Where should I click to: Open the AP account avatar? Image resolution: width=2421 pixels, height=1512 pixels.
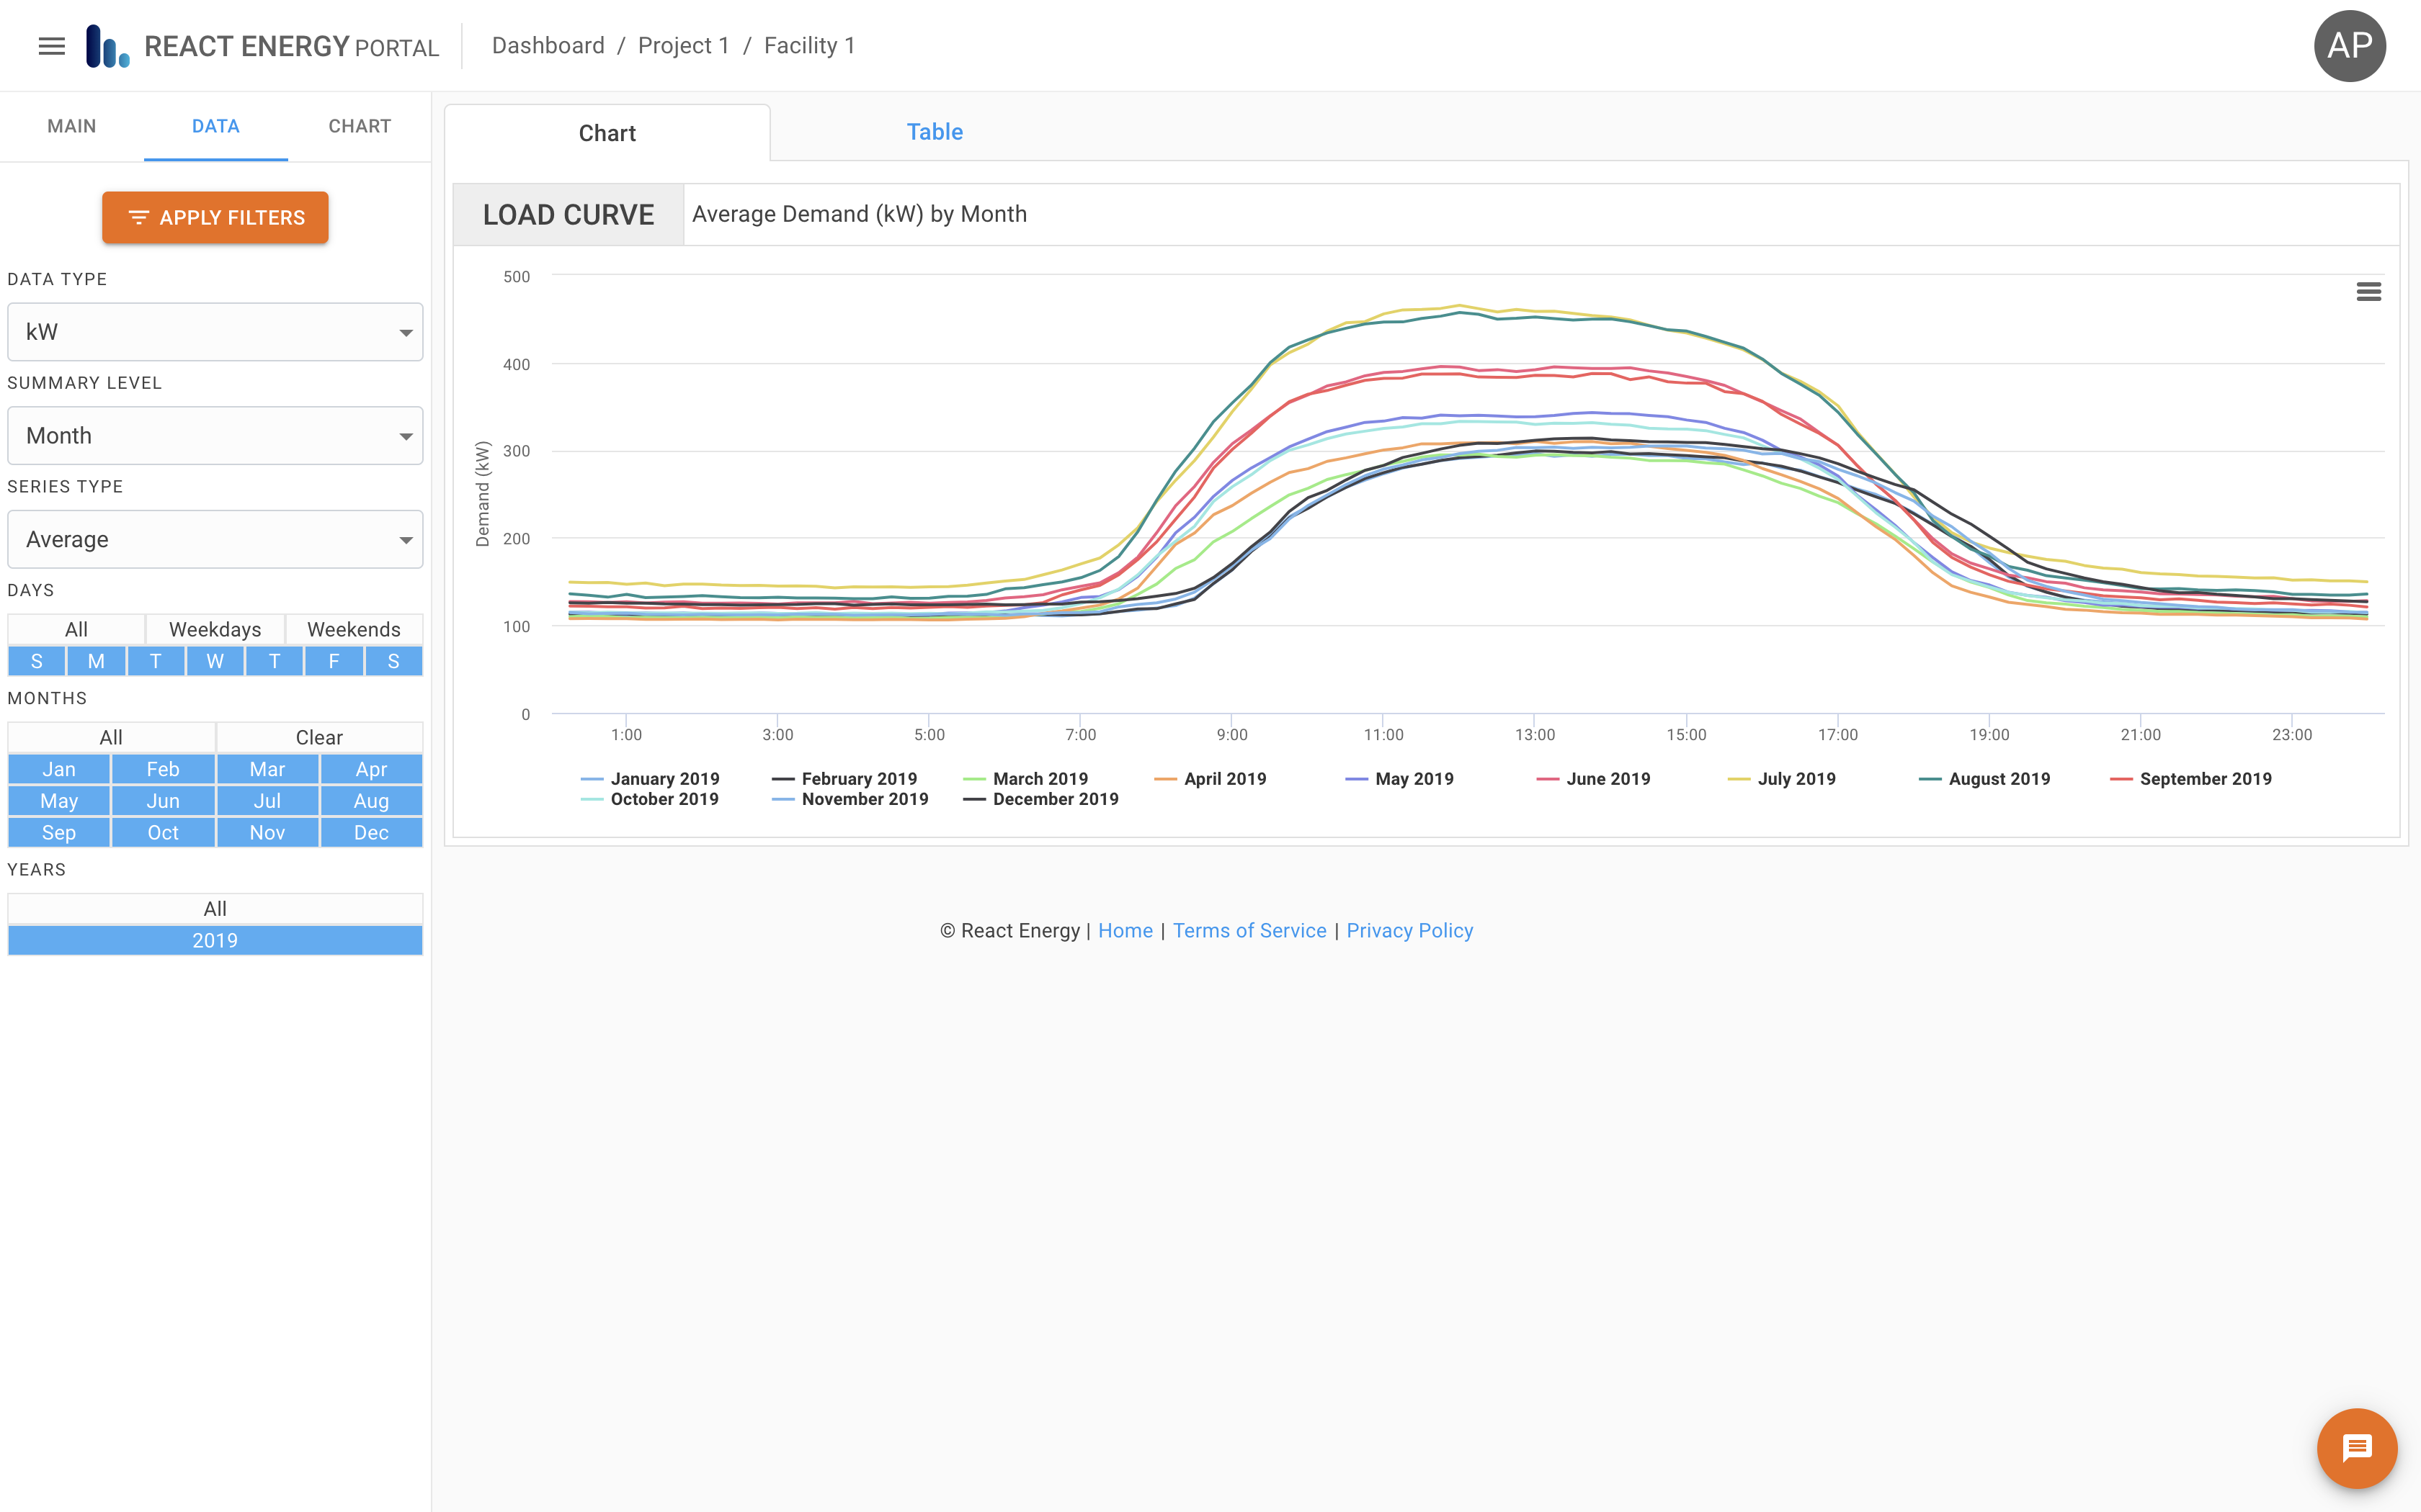[2349, 45]
